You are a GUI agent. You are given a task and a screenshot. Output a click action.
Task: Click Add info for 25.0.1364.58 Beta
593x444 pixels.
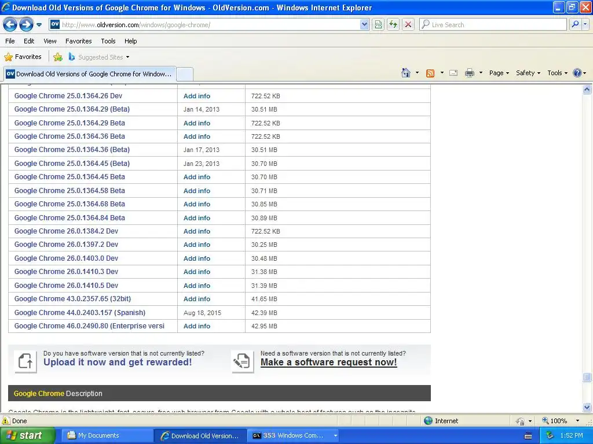197,191
